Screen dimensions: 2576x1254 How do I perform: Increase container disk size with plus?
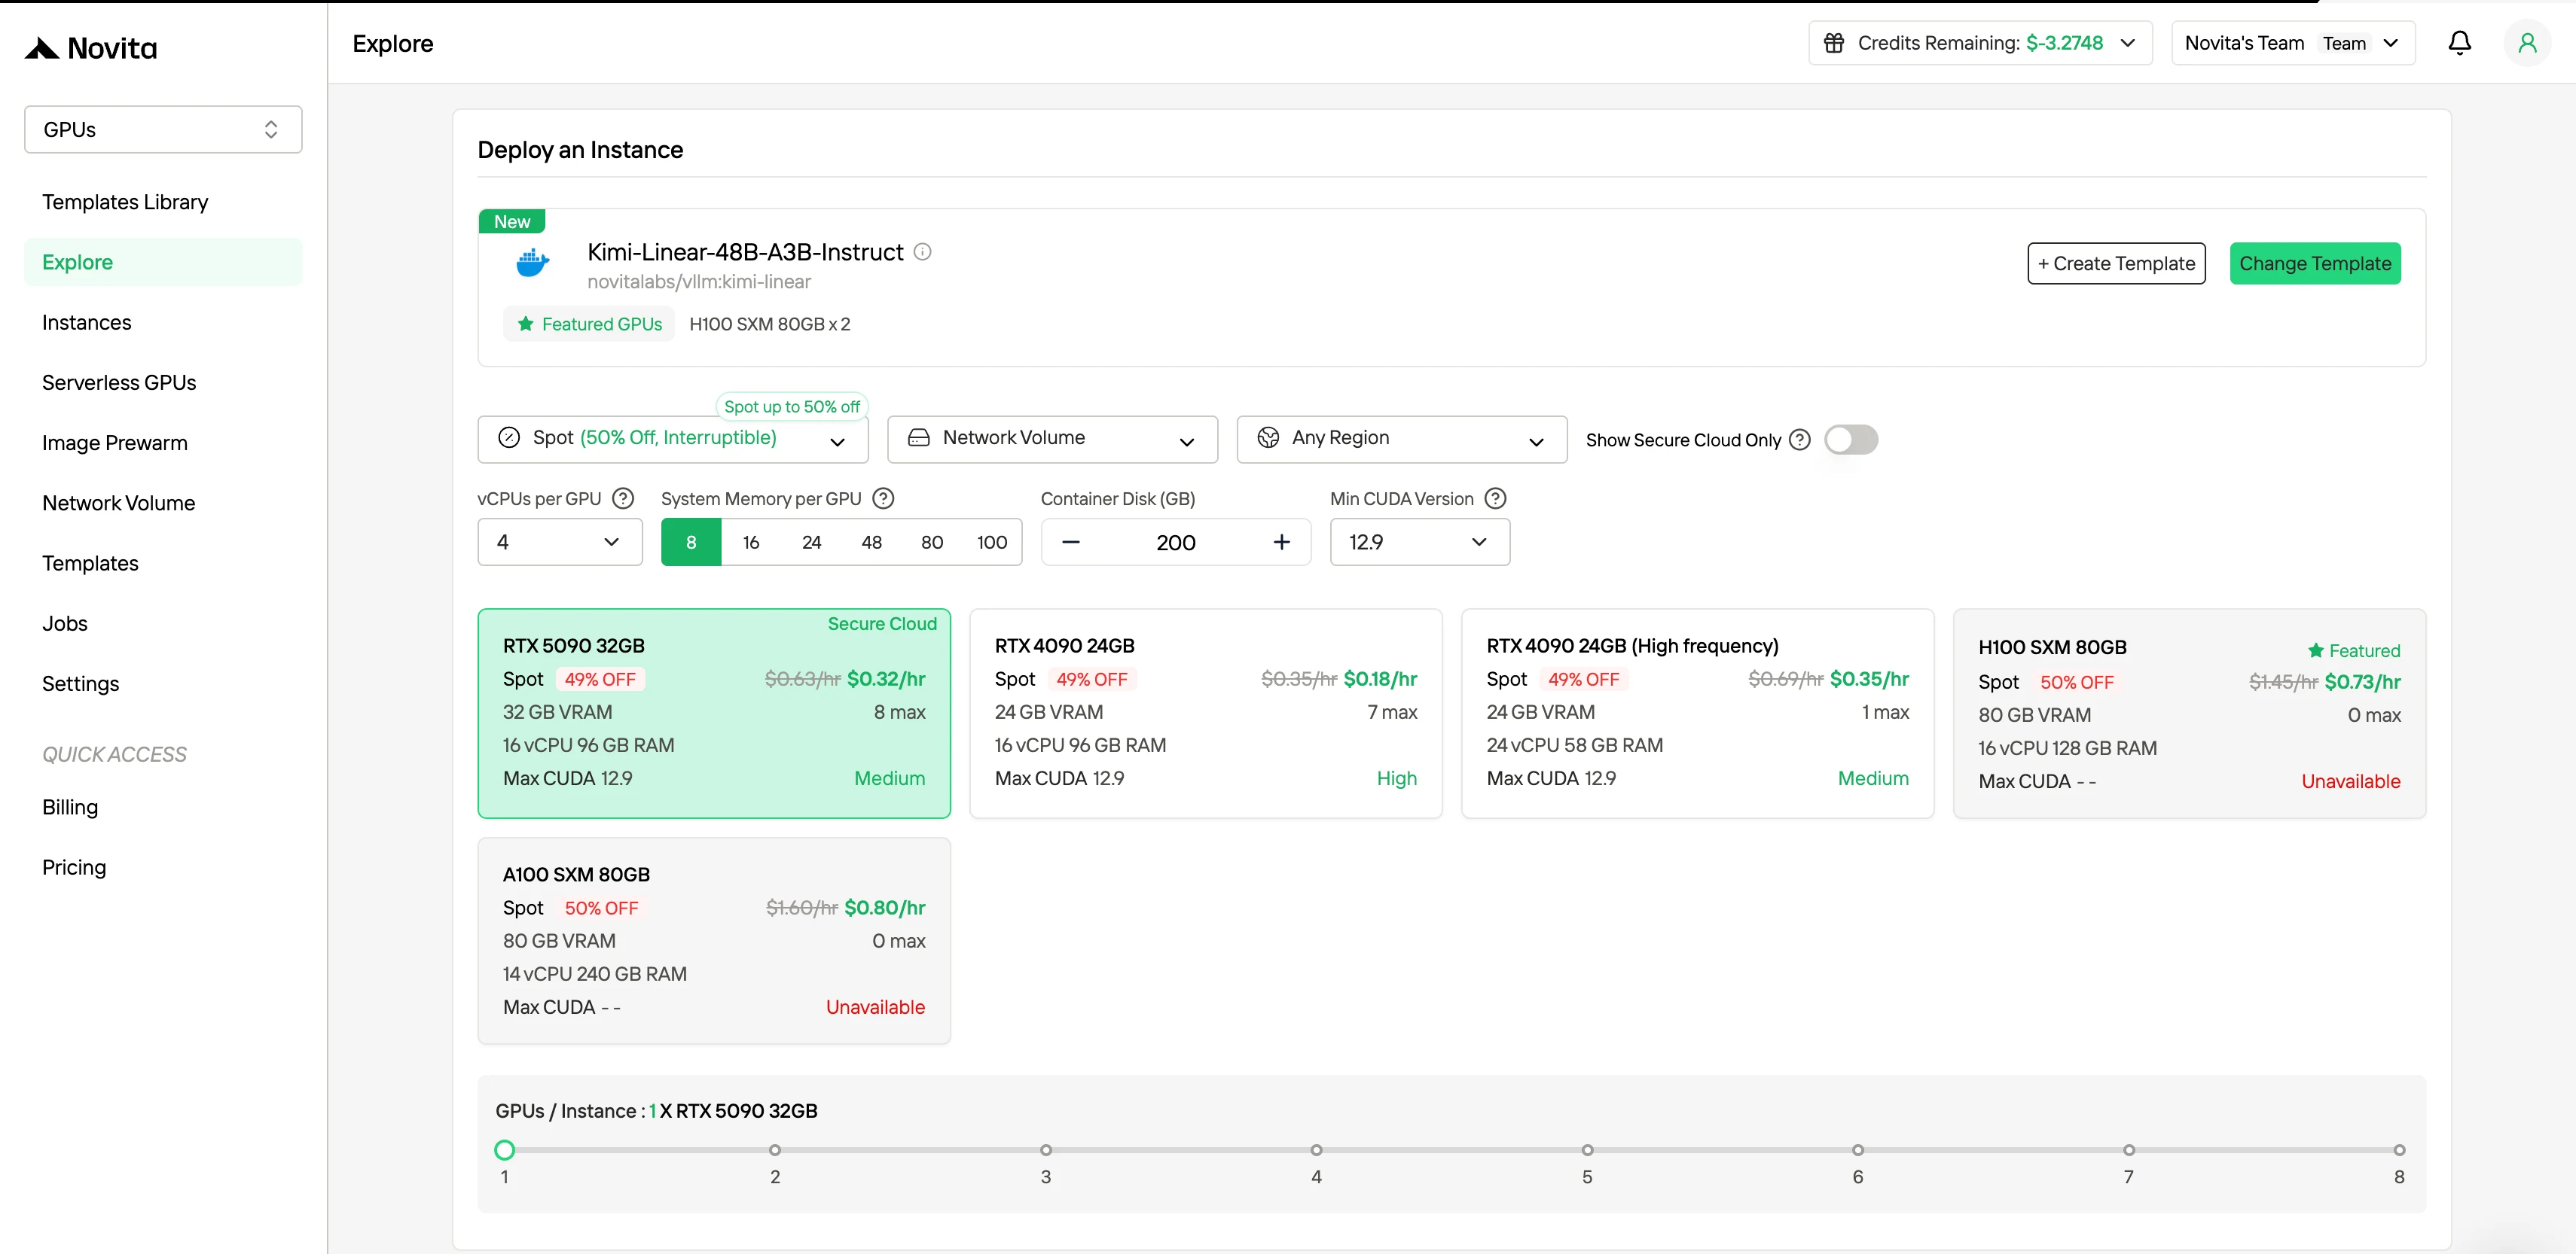click(1281, 541)
